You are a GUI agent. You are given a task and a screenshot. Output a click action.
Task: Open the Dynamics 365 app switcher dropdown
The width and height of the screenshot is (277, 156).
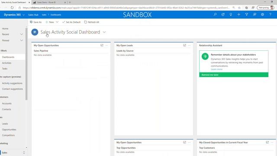[24, 15]
